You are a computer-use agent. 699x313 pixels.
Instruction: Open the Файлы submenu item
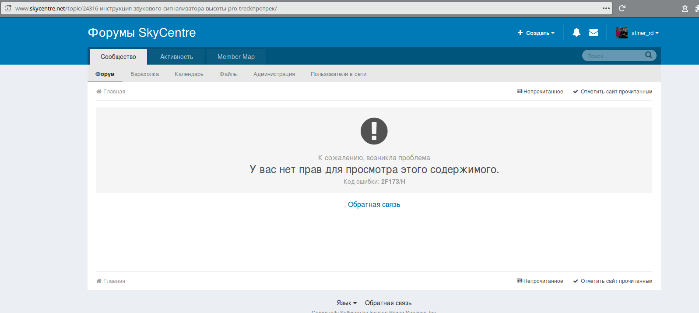point(228,74)
